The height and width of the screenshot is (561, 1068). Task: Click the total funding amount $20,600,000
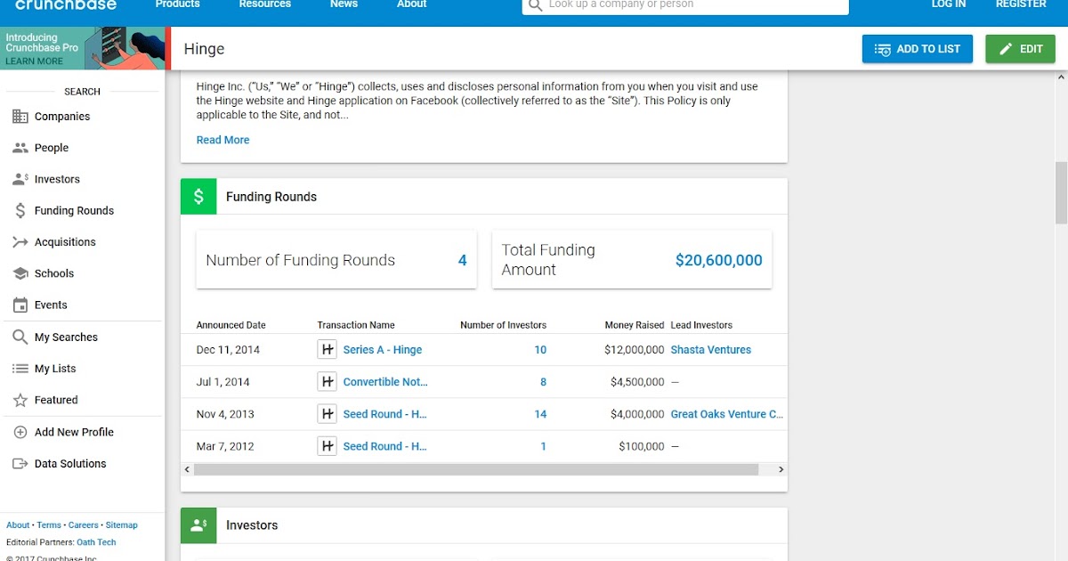tap(719, 260)
